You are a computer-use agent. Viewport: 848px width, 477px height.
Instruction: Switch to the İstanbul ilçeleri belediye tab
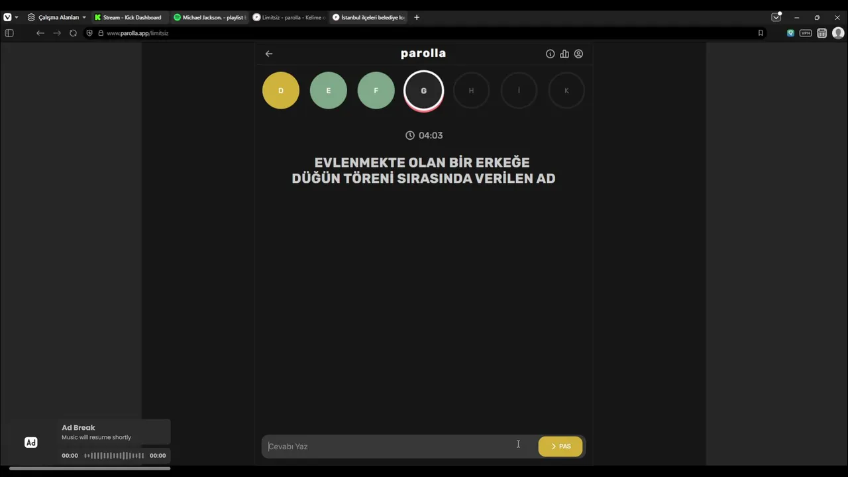(368, 17)
